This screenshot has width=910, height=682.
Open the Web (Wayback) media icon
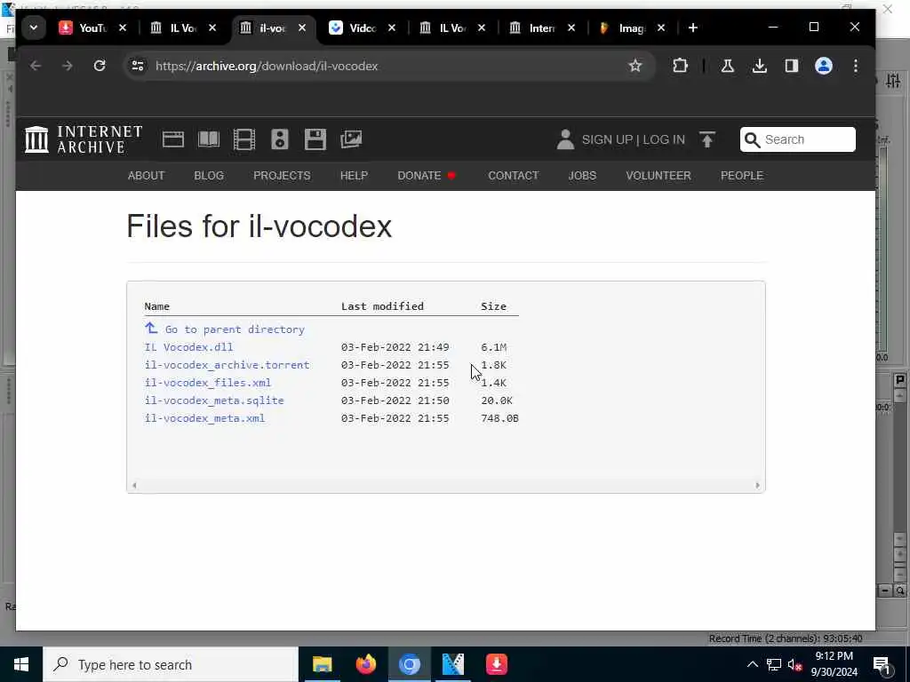(x=173, y=139)
